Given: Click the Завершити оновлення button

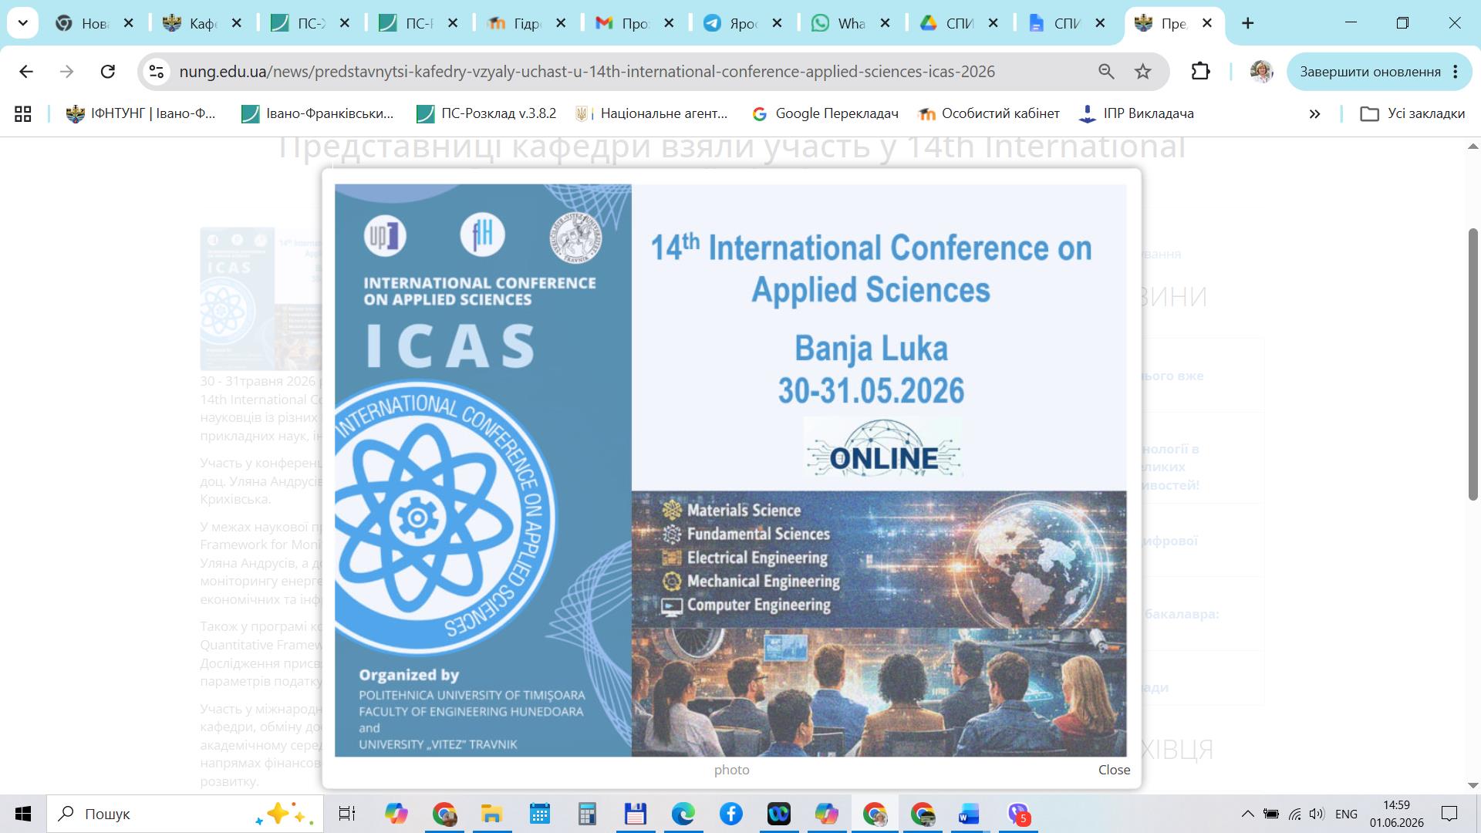Looking at the screenshot, I should [x=1370, y=72].
